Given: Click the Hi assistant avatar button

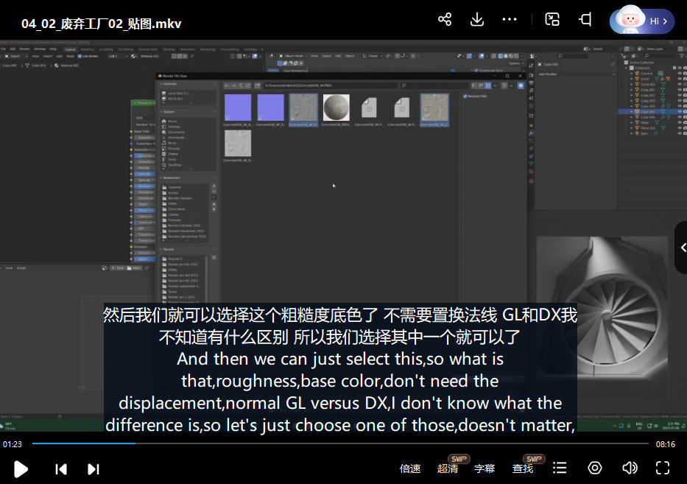Looking at the screenshot, I should tap(641, 21).
